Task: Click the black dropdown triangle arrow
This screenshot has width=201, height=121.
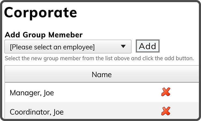Action: click(x=123, y=46)
